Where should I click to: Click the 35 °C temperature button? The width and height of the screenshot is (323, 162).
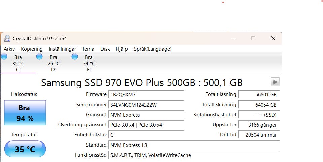tap(25, 149)
